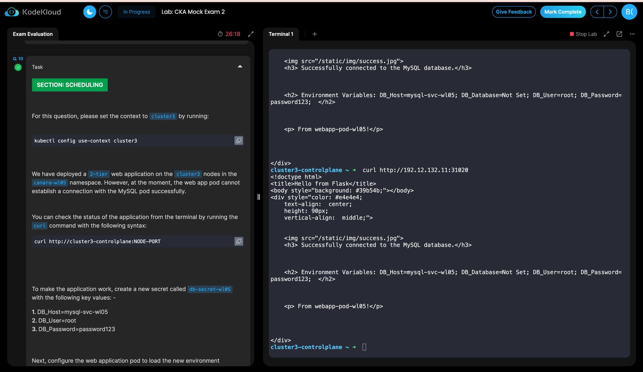Click Q.10 green completed checkmark
Image resolution: width=643 pixels, height=372 pixels.
point(18,67)
